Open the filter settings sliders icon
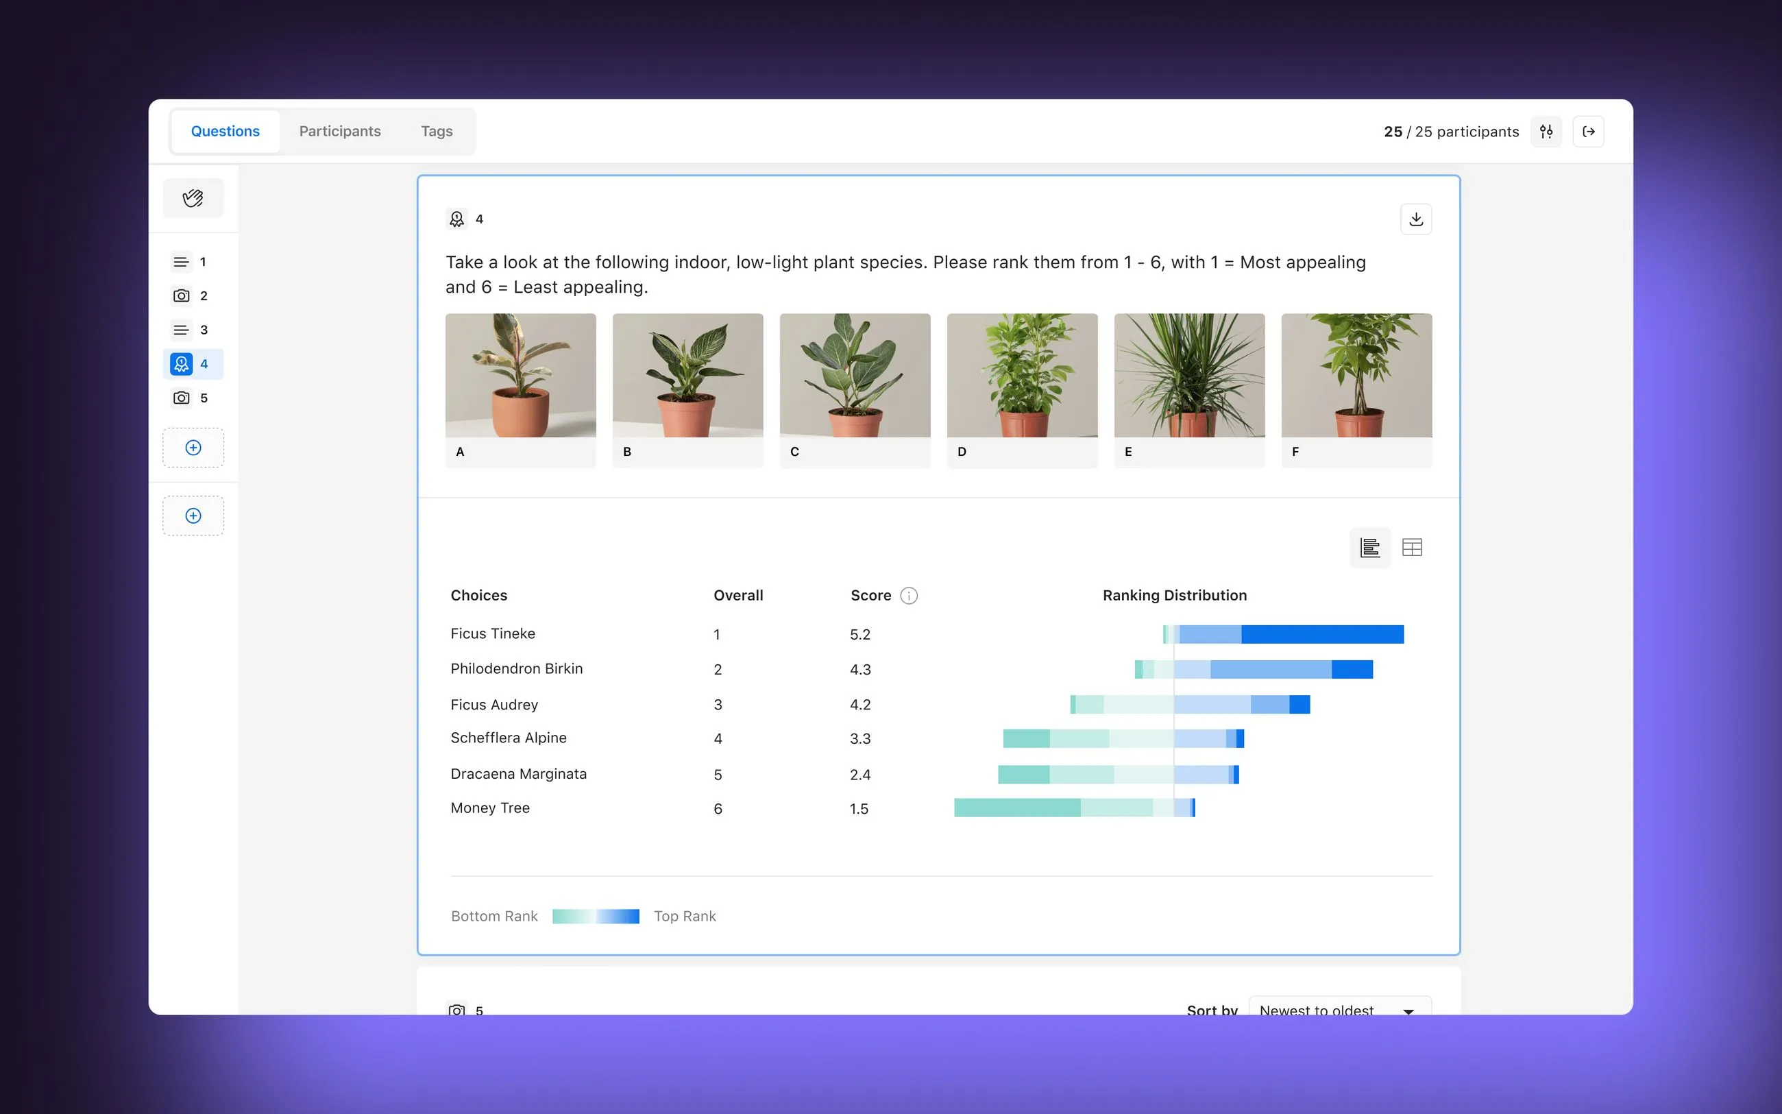The width and height of the screenshot is (1782, 1114). click(x=1546, y=131)
